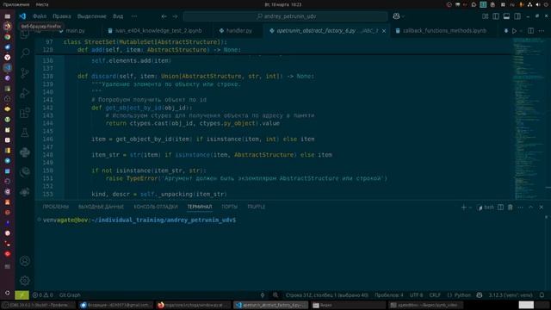The height and width of the screenshot is (310, 551).
Task: Maximize the panel with chevron up
Action: coord(530,208)
